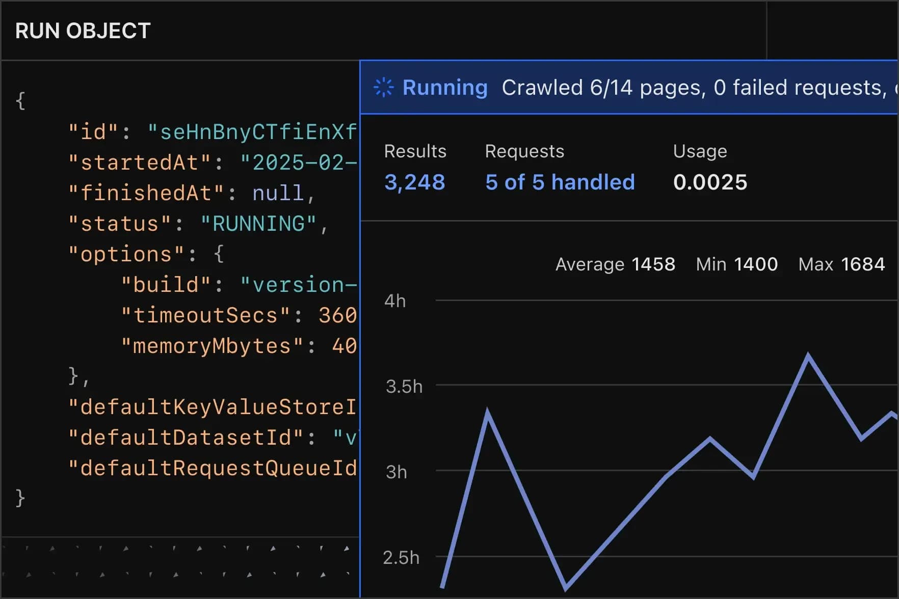Click the Running status label
The width and height of the screenshot is (899, 599).
[x=445, y=88]
